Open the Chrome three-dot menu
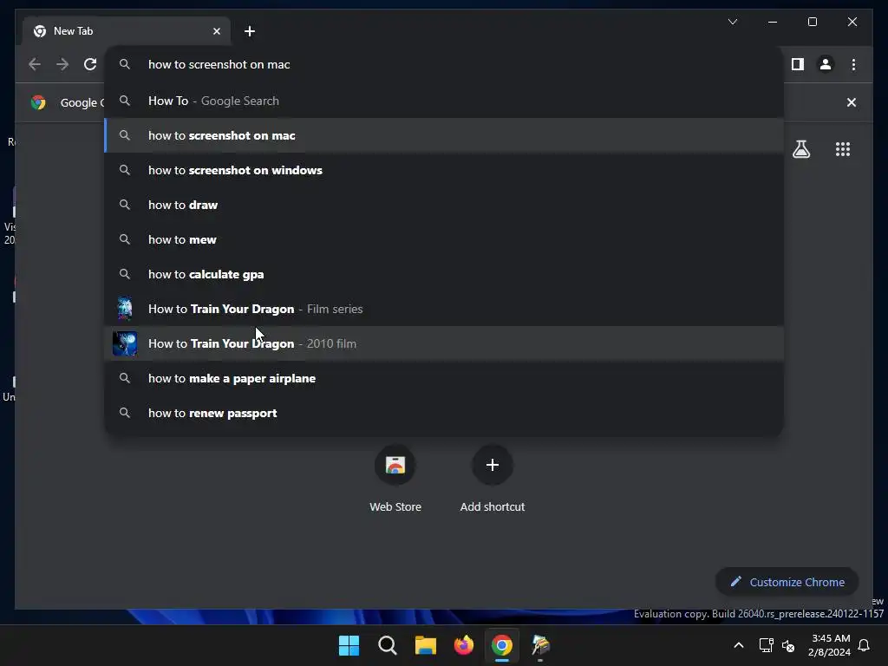 coord(853,64)
